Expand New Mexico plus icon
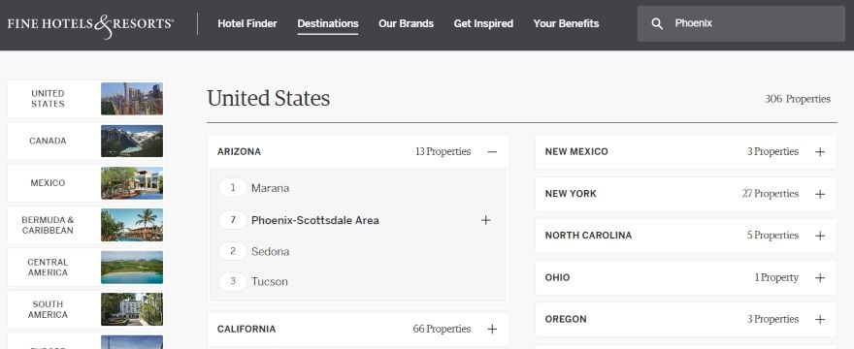The image size is (854, 349). tap(820, 152)
